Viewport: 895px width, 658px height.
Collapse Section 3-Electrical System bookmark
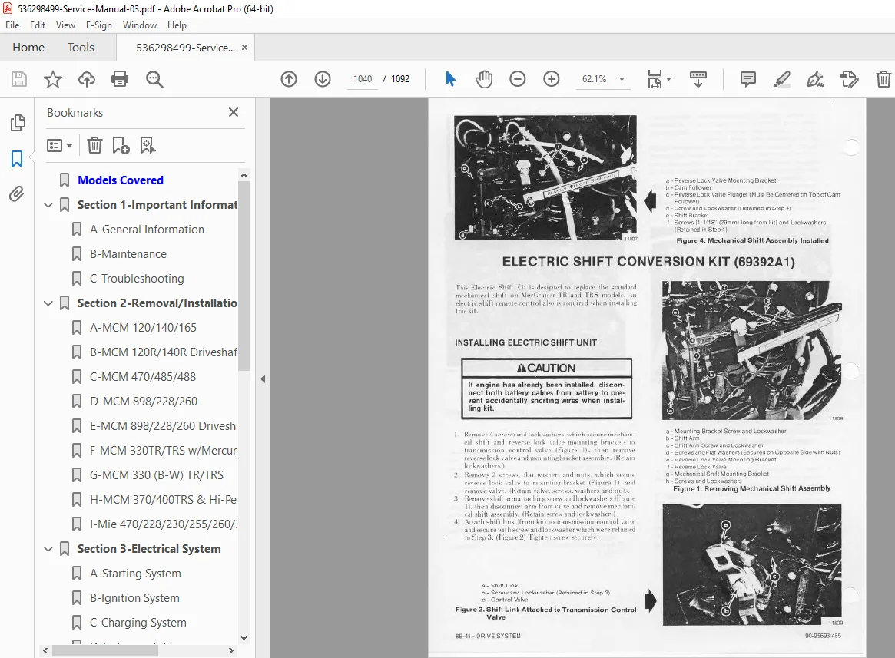(x=48, y=549)
